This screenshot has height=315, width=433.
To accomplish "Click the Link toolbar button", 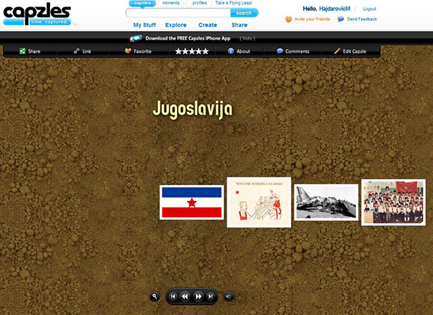I will [82, 51].
